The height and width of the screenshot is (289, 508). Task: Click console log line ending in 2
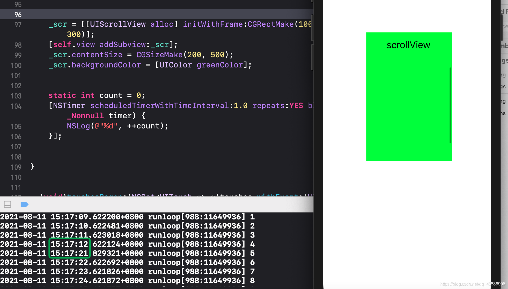(127, 226)
